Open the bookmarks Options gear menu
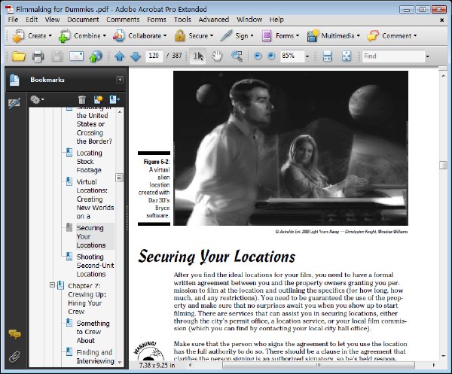 [x=37, y=99]
